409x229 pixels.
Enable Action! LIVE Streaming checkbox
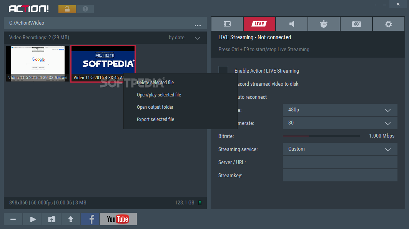tap(223, 70)
